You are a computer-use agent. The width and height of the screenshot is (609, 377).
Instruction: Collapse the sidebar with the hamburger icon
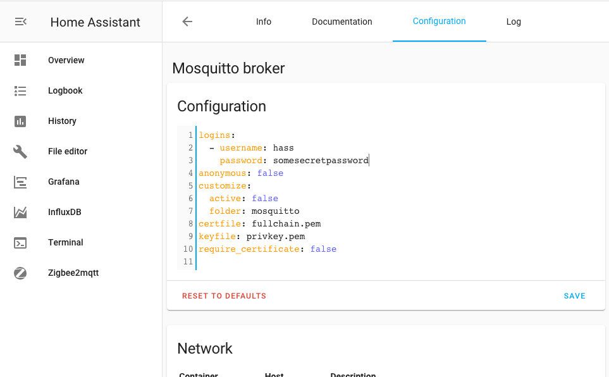[x=21, y=22]
